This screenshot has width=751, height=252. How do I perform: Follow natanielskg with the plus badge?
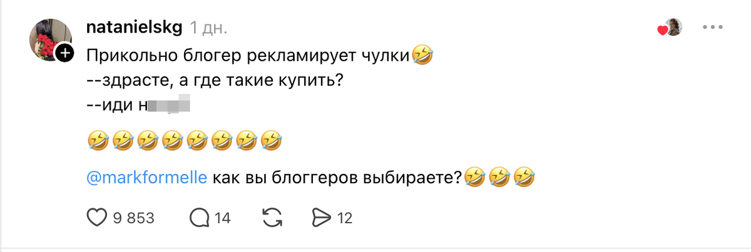pyautogui.click(x=64, y=54)
